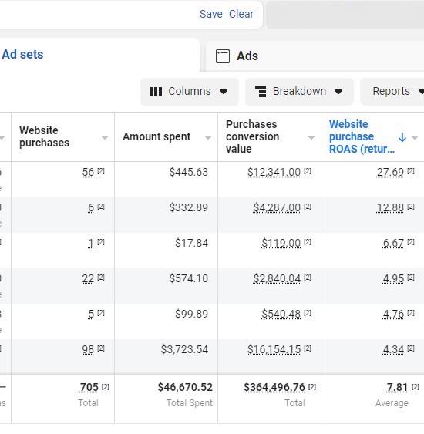Open the Breakdown dropdown
This screenshot has height=434, width=424.
299,91
